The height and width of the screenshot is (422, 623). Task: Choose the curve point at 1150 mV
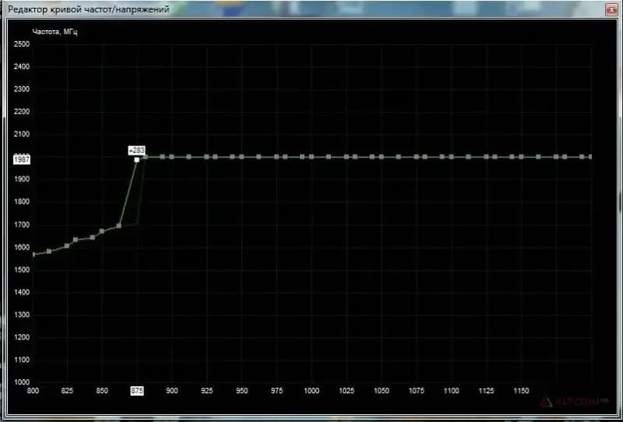pos(521,157)
